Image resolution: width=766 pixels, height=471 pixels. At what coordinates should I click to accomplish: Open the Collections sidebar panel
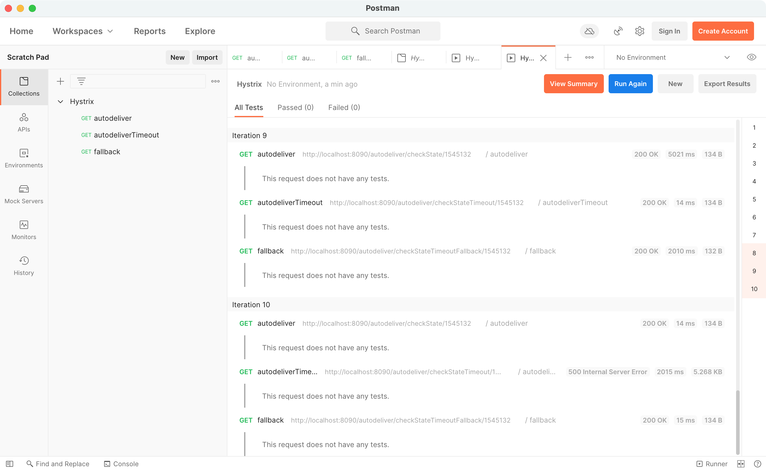click(24, 87)
